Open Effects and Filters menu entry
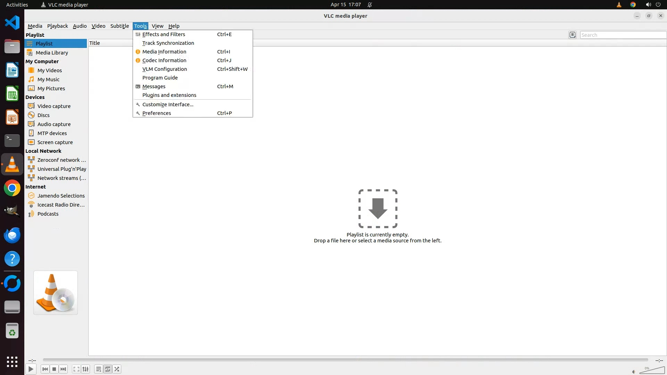Viewport: 667px width, 375px height. point(164,34)
